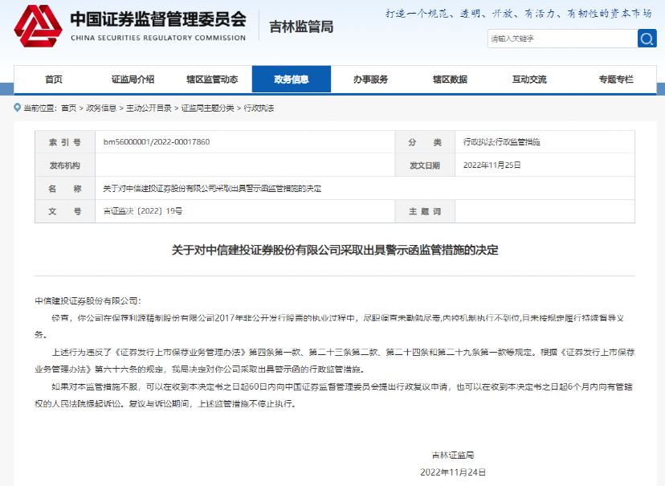Type in the keyword search box
This screenshot has height=486, width=665.
pos(561,39)
